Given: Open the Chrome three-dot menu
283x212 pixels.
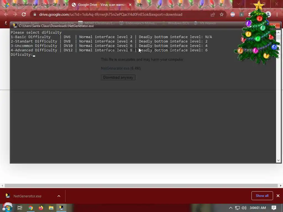Looking at the screenshot, I should tap(277, 15).
